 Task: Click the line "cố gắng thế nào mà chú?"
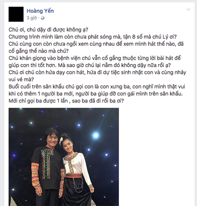(x=38, y=51)
